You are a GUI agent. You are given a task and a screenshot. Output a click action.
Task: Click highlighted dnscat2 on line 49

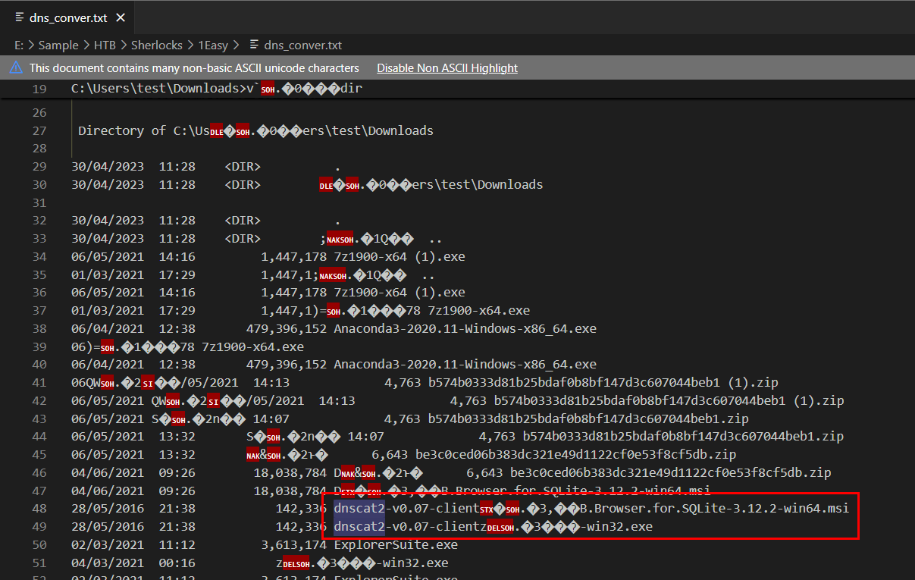(359, 525)
